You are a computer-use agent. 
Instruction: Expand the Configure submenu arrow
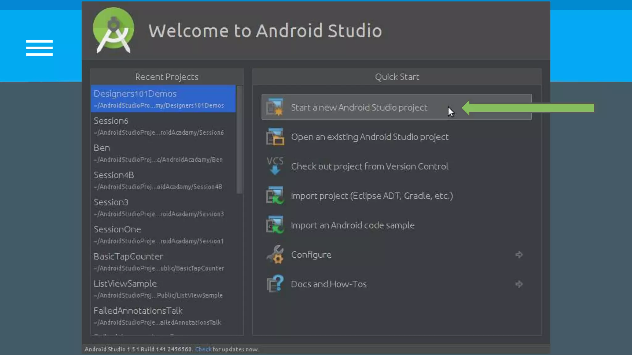(x=519, y=255)
